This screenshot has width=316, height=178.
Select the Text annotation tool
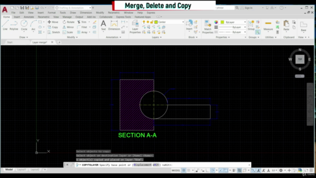(103, 25)
